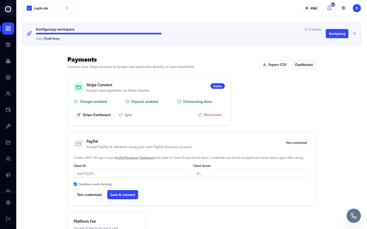Click Test credentials for PayPal
367x229 pixels.
[89, 195]
